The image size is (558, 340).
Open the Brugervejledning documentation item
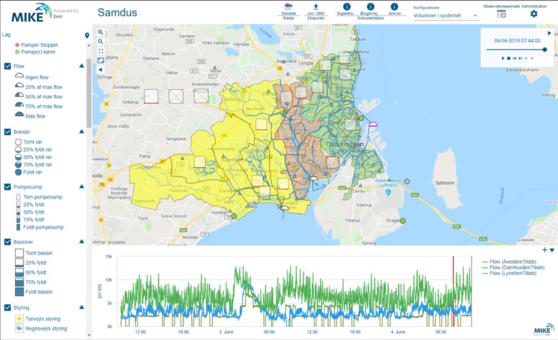(x=370, y=7)
